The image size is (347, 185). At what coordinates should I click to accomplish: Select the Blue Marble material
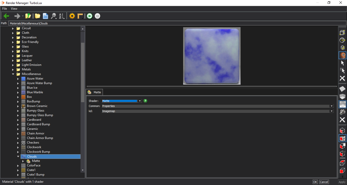[x=35, y=92]
